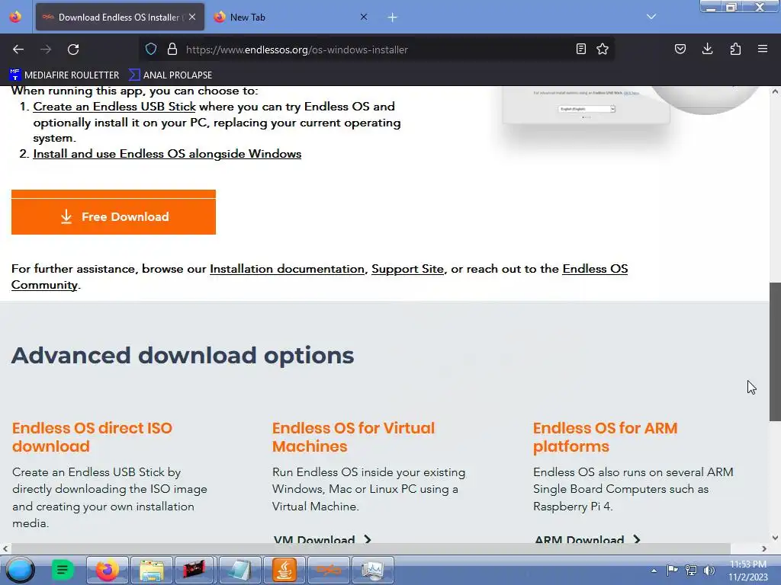Open the volume speaker tray icon

point(709,570)
